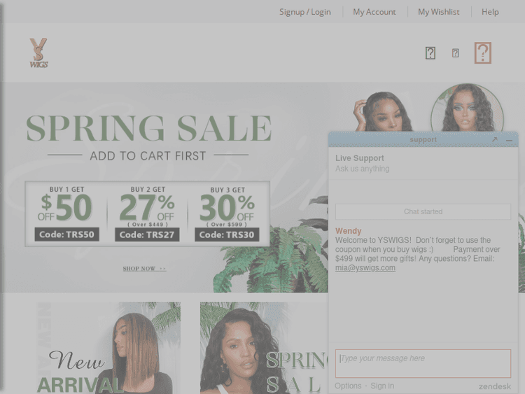
Task: Click the first black header icon
Action: [x=430, y=53]
